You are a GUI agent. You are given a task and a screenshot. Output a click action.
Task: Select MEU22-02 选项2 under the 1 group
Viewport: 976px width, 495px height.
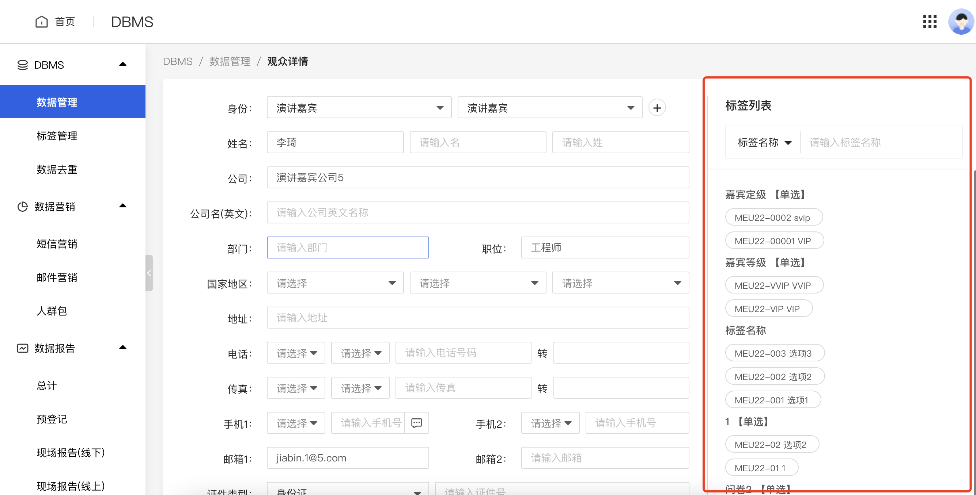click(x=772, y=444)
